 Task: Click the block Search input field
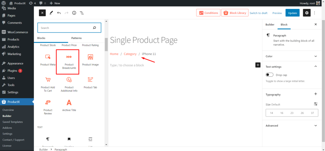69,28
